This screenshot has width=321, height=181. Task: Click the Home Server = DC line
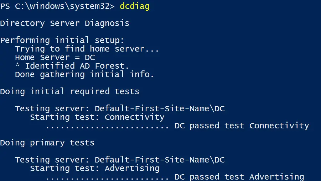coord(55,57)
